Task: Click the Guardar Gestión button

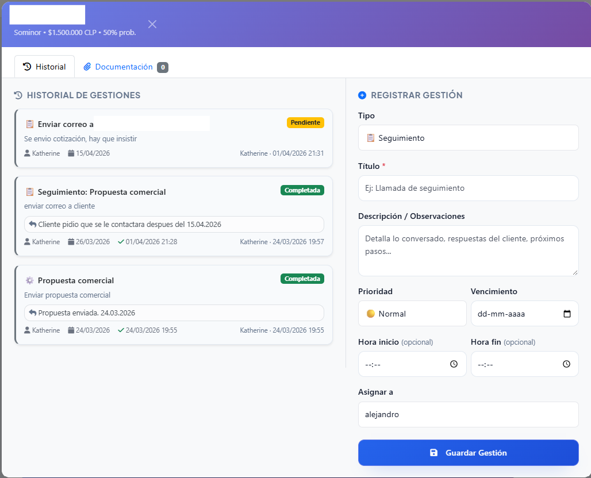Action: click(x=468, y=453)
